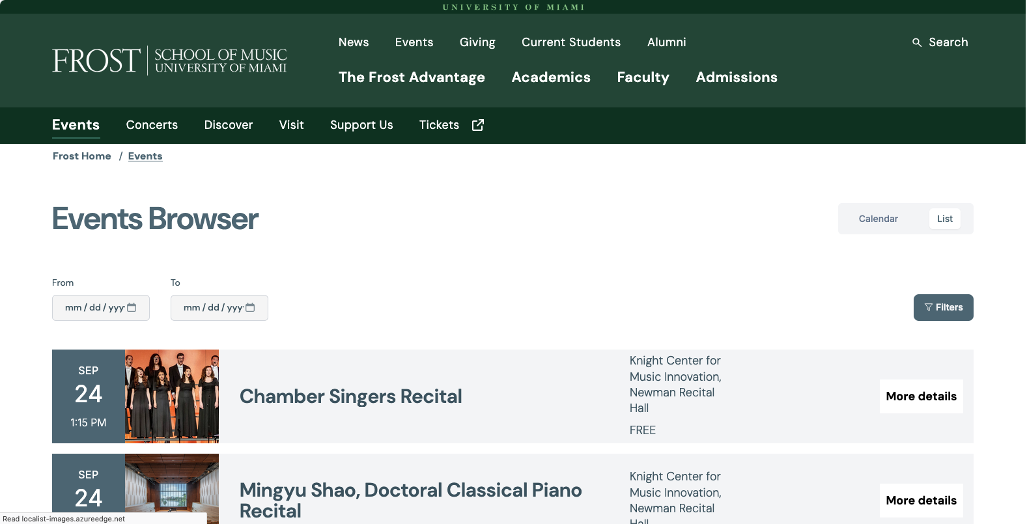Switch to List view
The image size is (1027, 524).
click(944, 219)
